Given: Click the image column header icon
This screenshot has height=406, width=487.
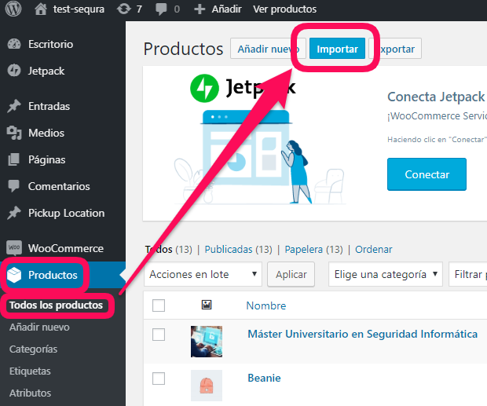Looking at the screenshot, I should pos(207,305).
